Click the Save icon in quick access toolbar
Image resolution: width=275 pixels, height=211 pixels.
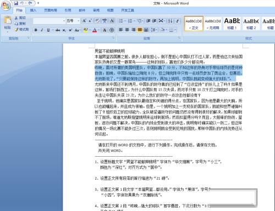[16, 3]
